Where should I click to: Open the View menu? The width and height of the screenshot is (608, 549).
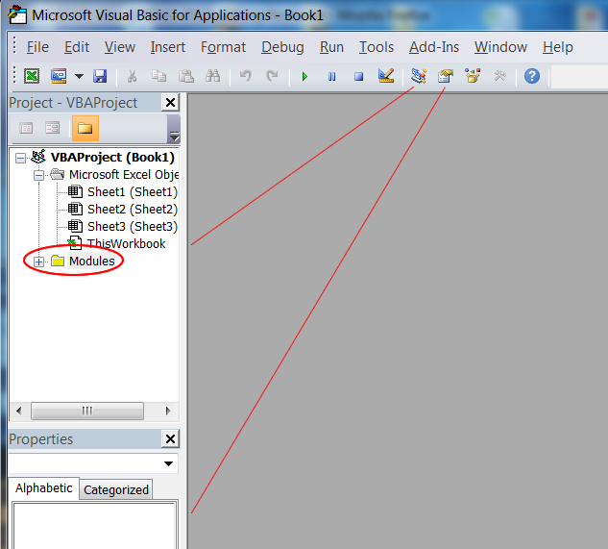[x=120, y=47]
